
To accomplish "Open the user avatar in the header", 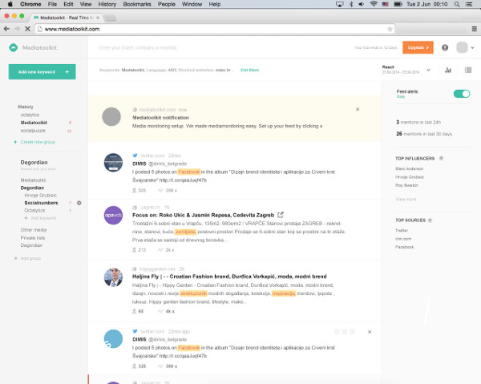I will click(462, 47).
